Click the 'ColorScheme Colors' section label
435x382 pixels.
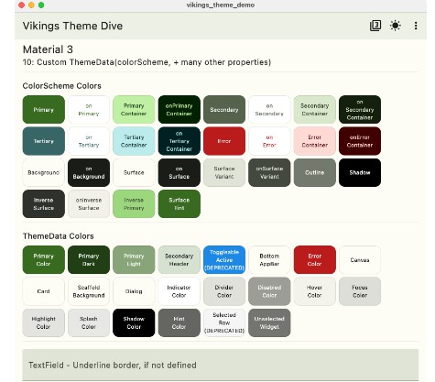click(x=62, y=86)
